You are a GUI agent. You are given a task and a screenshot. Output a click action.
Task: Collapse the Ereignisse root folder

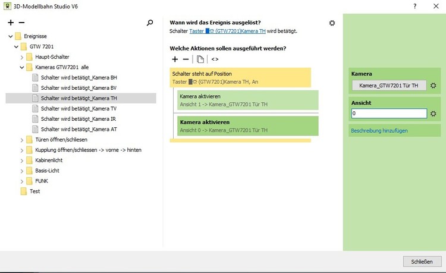11,36
